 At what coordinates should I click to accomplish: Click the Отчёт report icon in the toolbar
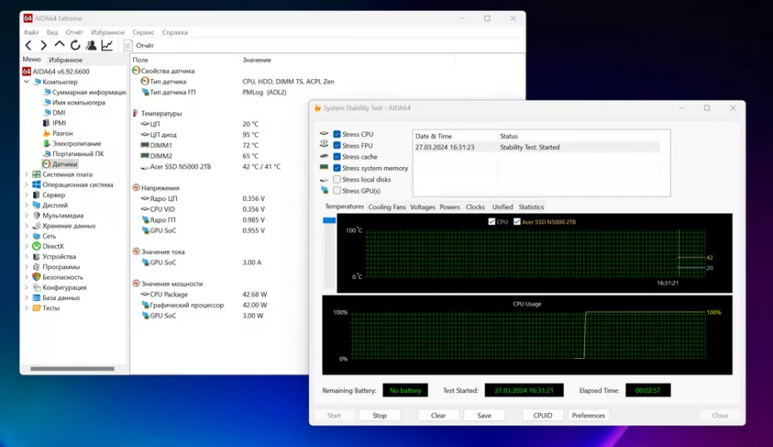click(129, 46)
